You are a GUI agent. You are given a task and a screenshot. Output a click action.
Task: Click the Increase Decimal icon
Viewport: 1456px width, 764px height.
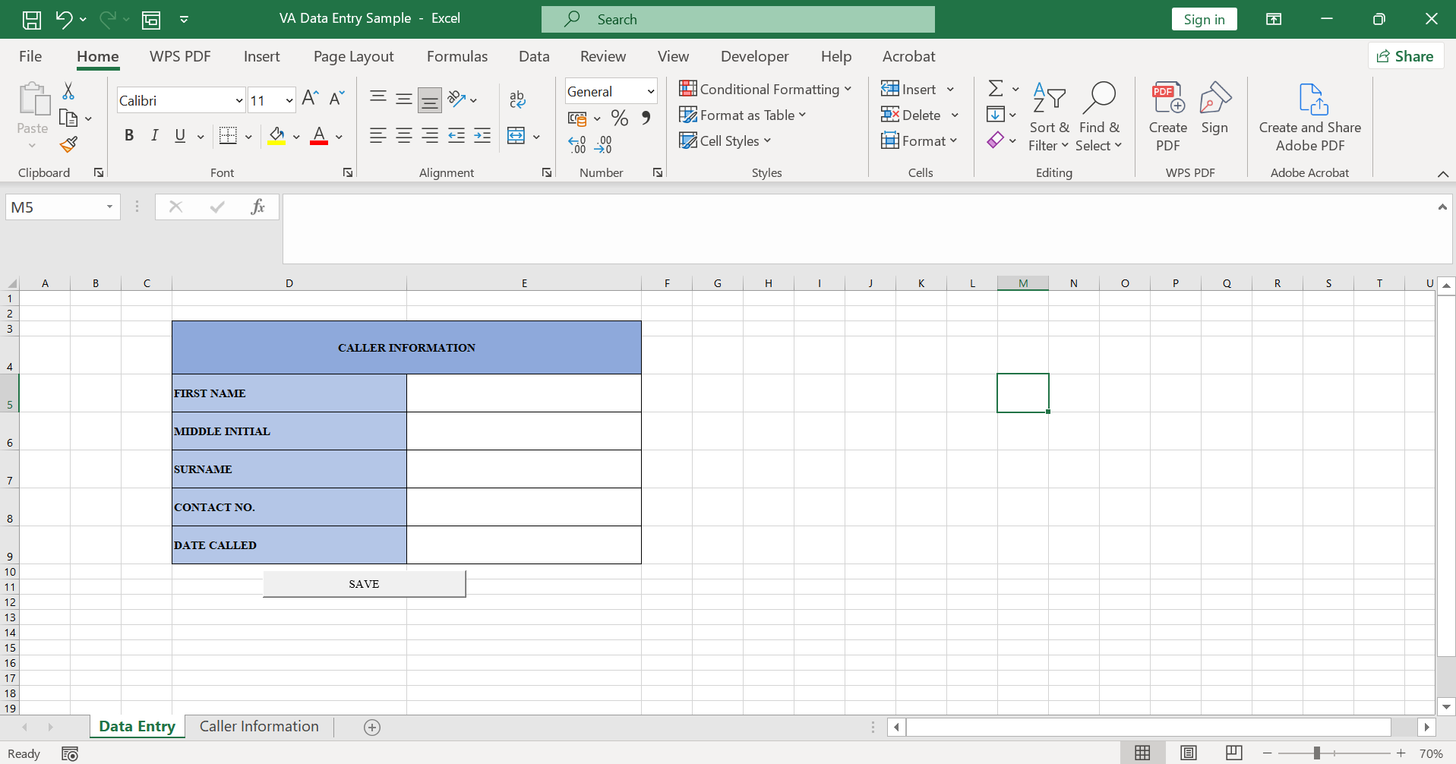coord(577,144)
